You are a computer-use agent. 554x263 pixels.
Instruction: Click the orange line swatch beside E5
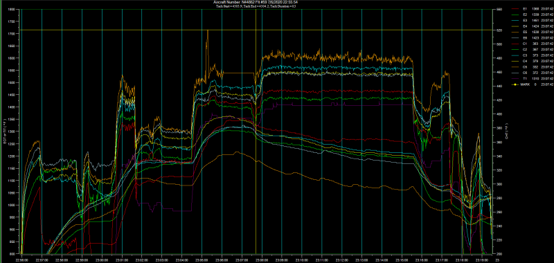pos(515,32)
